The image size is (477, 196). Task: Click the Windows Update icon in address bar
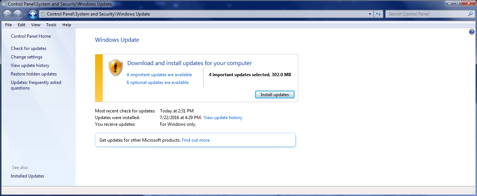pos(43,14)
